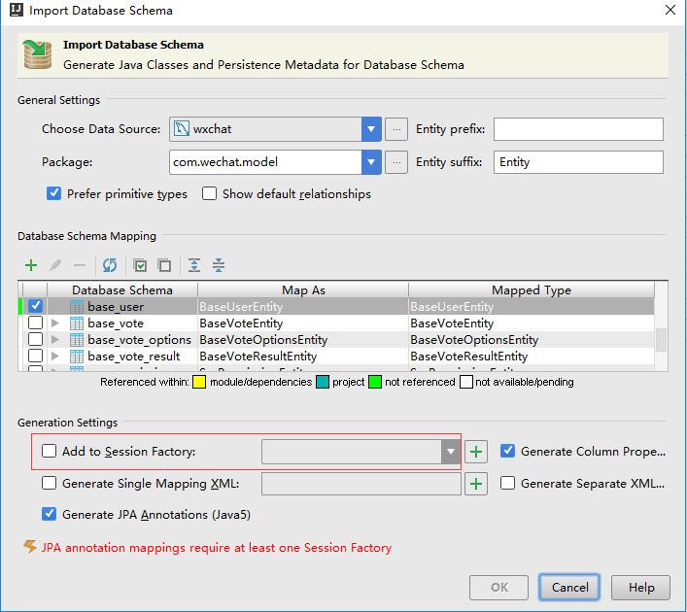Click plus icon beside Single Mapping XML field
This screenshot has height=612, width=687.
pyautogui.click(x=476, y=484)
